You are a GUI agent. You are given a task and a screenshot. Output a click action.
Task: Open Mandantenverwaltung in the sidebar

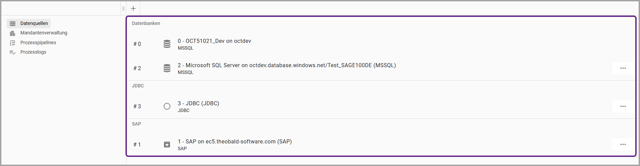coord(44,33)
